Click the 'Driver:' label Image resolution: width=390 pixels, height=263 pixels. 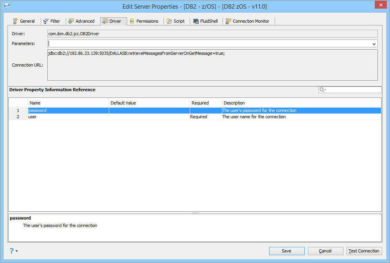18,34
